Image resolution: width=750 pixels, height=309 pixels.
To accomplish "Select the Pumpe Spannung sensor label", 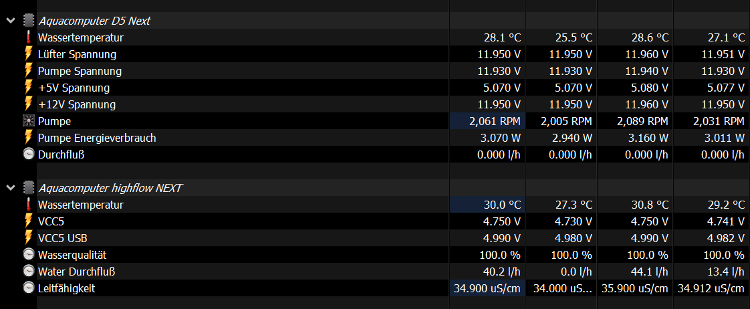I will click(80, 72).
